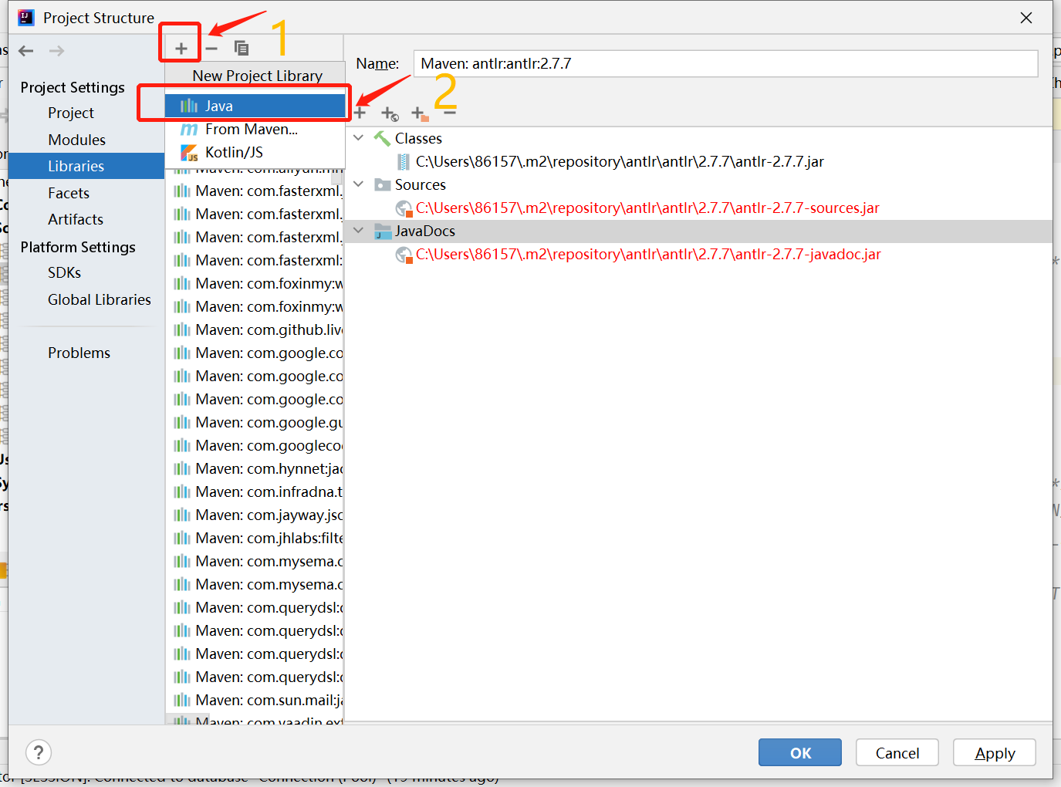
Task: Click the add new project library plus icon
Action: [x=181, y=49]
